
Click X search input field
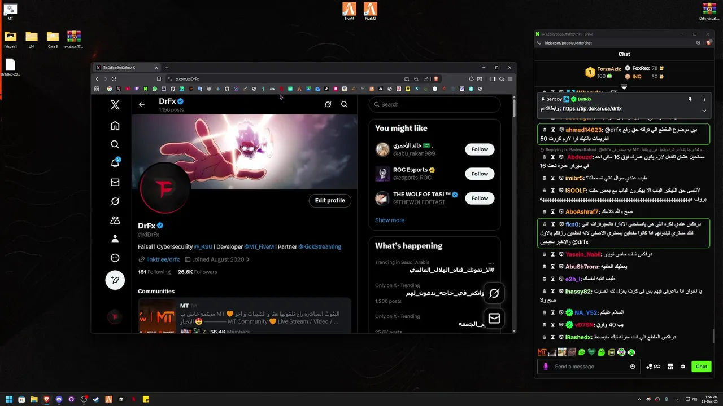tap(435, 104)
